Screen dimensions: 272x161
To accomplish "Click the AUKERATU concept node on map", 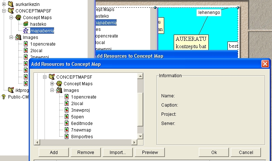I will pos(191,42).
